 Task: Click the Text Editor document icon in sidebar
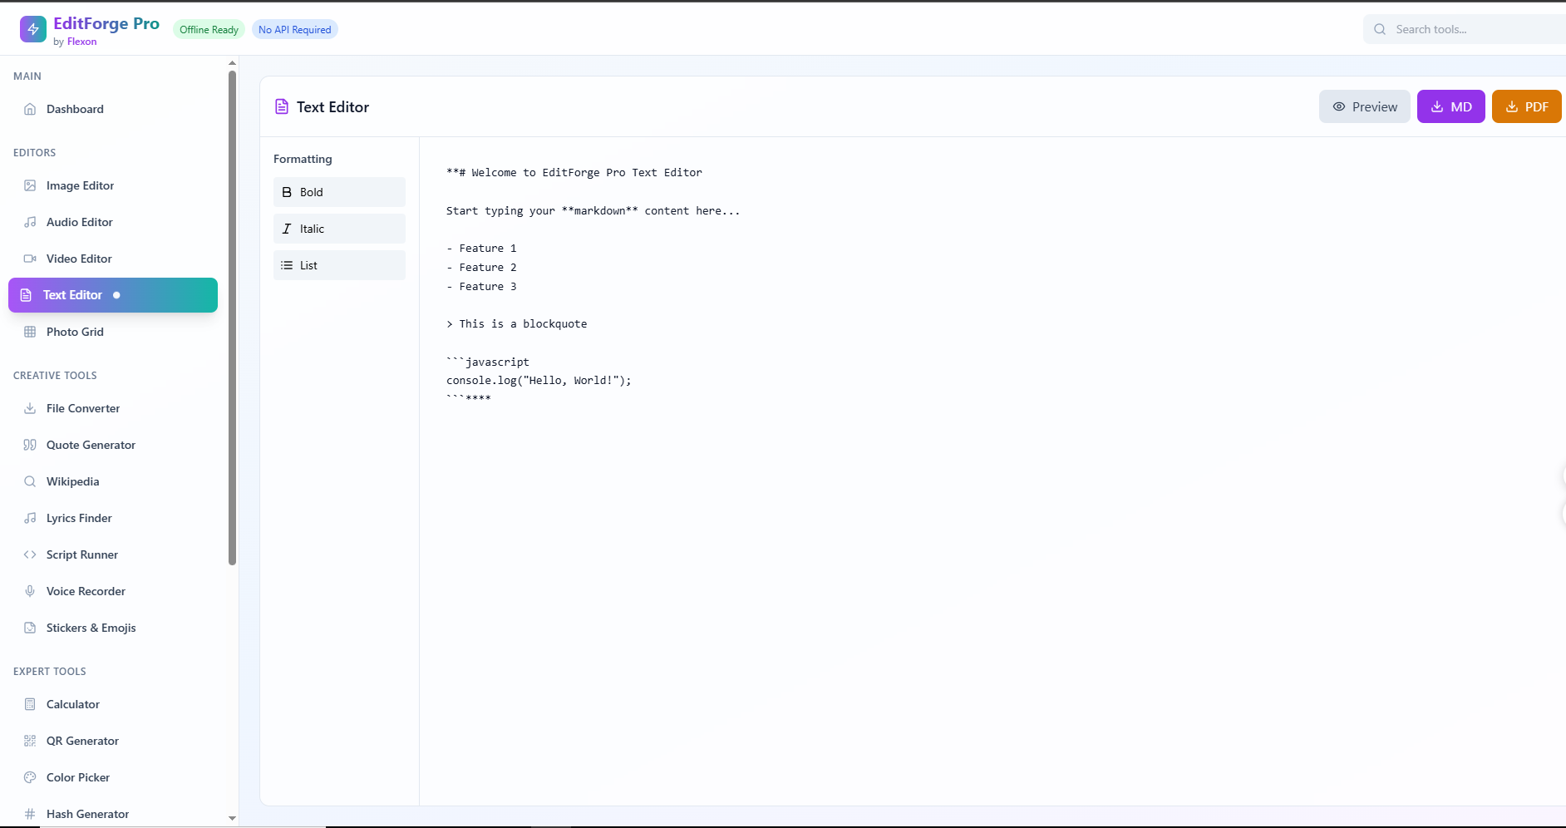click(26, 295)
